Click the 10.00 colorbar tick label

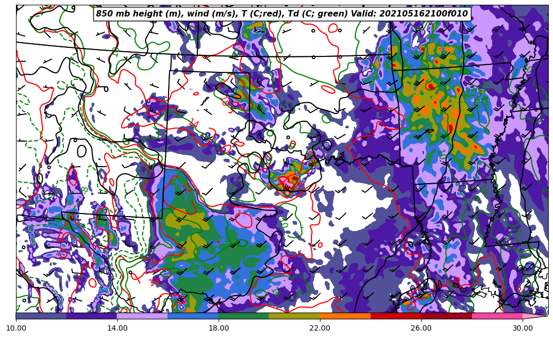[16, 328]
